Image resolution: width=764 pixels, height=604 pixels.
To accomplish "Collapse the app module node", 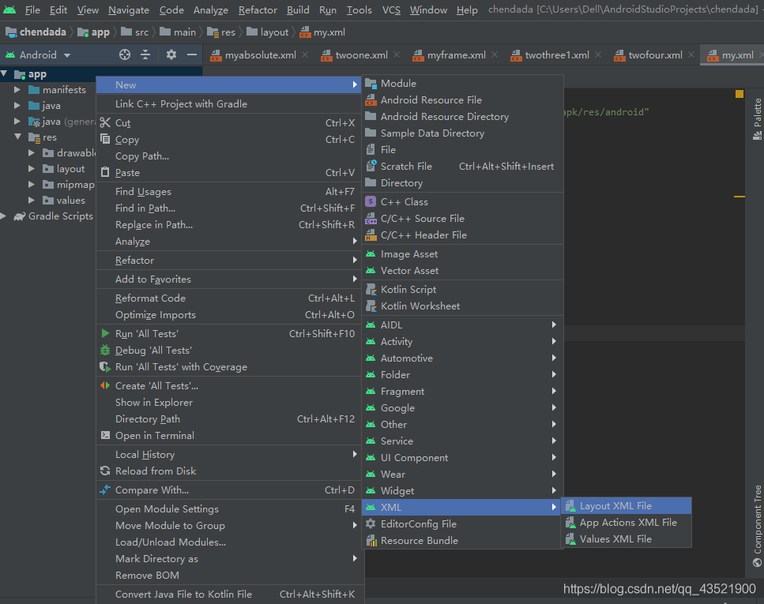I will pyautogui.click(x=5, y=73).
